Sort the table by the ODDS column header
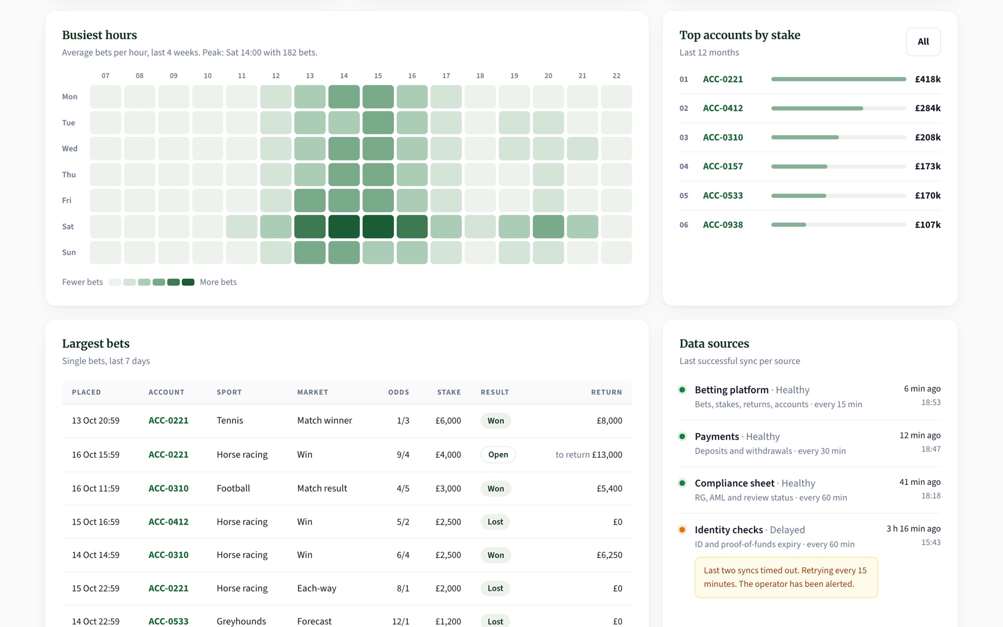Image resolution: width=1003 pixels, height=627 pixels. pos(398,392)
